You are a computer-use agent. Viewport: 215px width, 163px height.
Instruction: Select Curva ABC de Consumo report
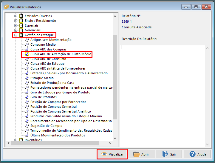pyautogui.click(x=48, y=59)
